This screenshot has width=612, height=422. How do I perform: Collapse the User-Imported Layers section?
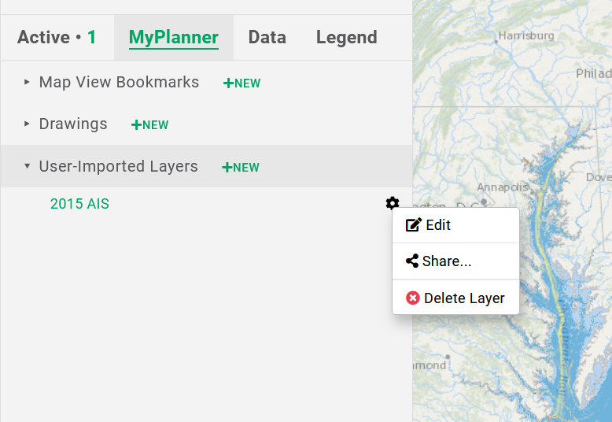point(27,166)
